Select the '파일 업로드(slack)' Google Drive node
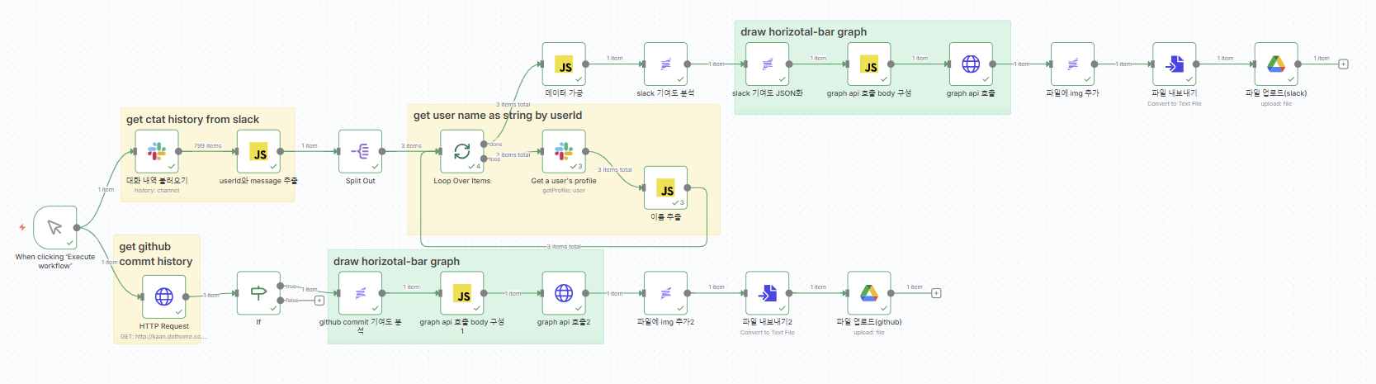 [x=1276, y=64]
